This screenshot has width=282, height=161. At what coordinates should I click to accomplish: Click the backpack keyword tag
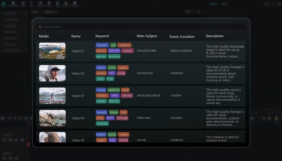[x=101, y=134]
